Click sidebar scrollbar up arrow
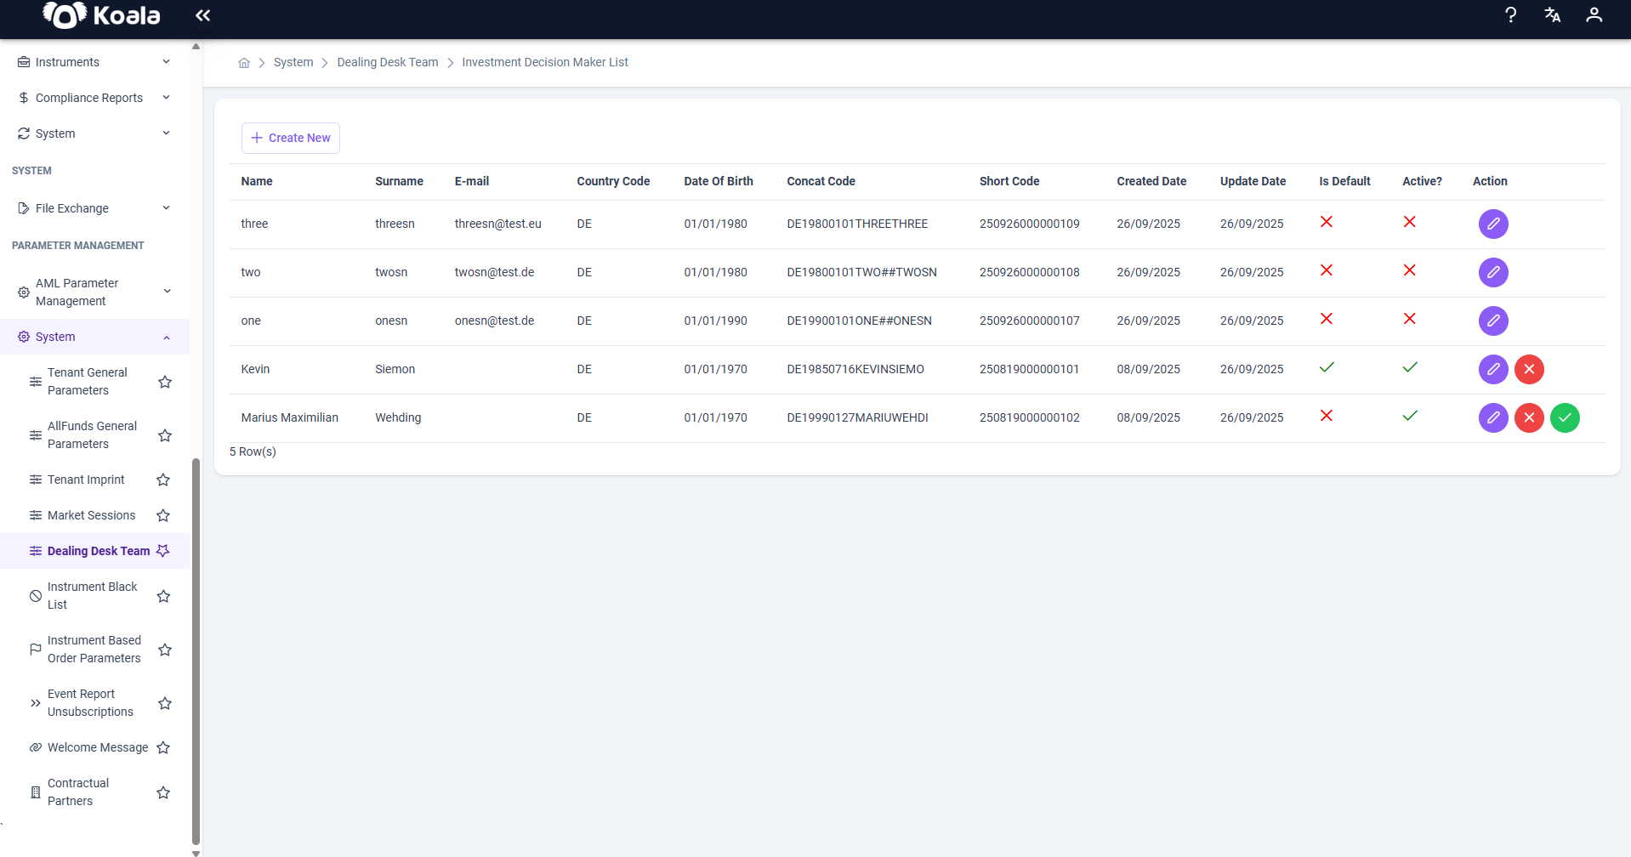This screenshot has width=1631, height=857. 196,47
